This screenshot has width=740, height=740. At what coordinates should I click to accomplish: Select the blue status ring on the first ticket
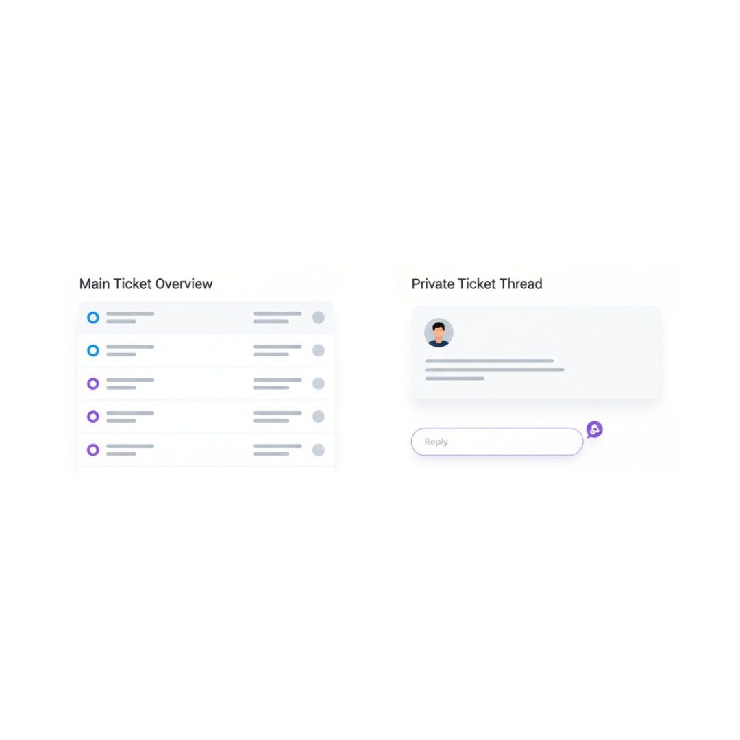click(93, 318)
